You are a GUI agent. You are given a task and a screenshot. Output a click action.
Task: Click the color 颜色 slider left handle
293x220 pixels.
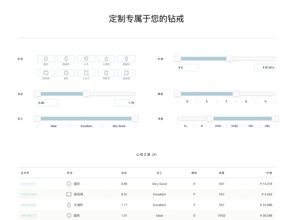[177, 94]
